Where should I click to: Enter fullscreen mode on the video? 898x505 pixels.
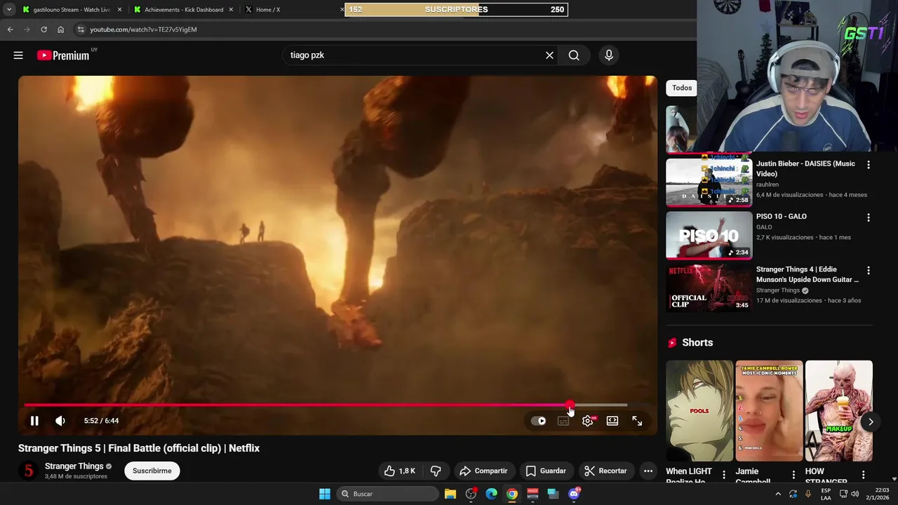637,421
